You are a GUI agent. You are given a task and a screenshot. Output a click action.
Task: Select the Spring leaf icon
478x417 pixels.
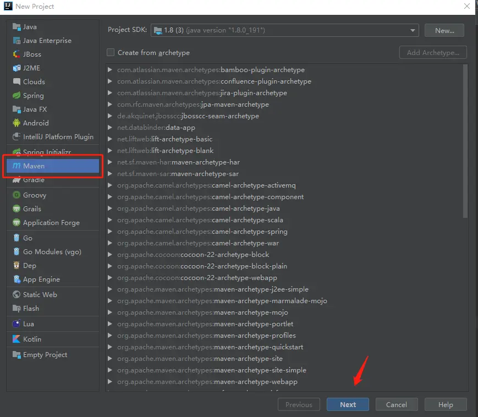coord(17,95)
